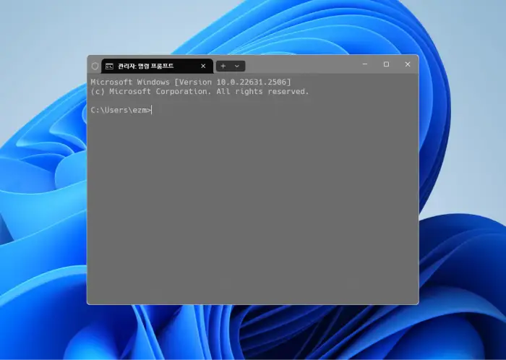Close the 관리자: 명령 프롬프트 tab
This screenshot has height=360, width=506.
coord(203,66)
